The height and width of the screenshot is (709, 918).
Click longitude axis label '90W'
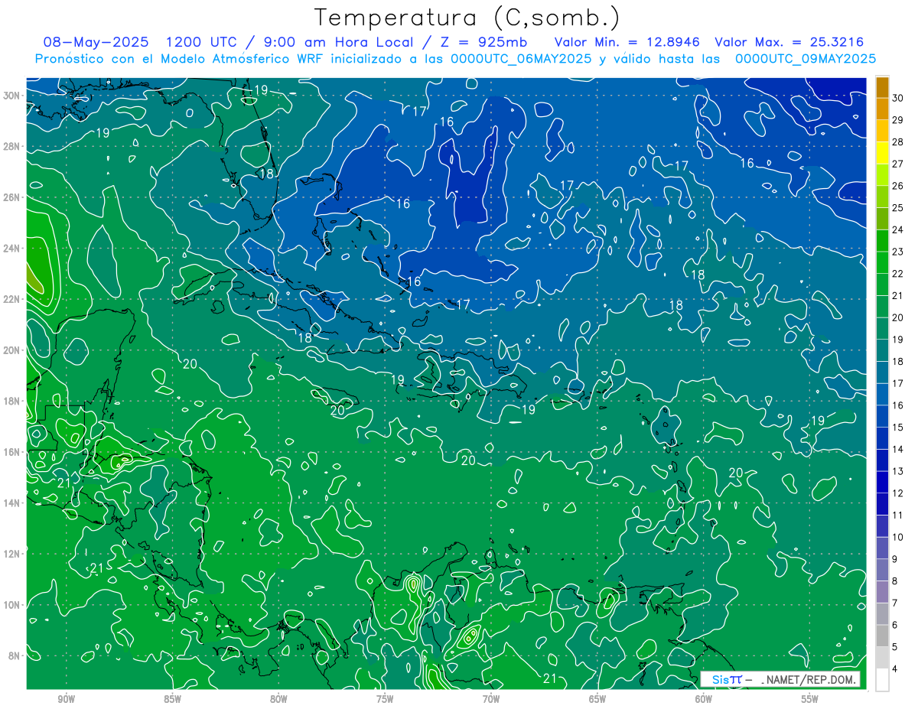pos(66,699)
